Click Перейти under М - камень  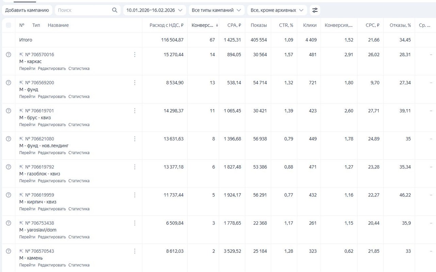pyautogui.click(x=27, y=265)
